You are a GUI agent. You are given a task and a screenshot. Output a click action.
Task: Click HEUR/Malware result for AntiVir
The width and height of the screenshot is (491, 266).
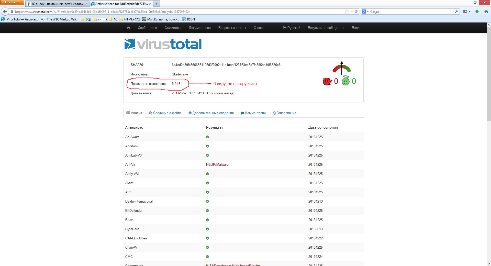coord(217,164)
